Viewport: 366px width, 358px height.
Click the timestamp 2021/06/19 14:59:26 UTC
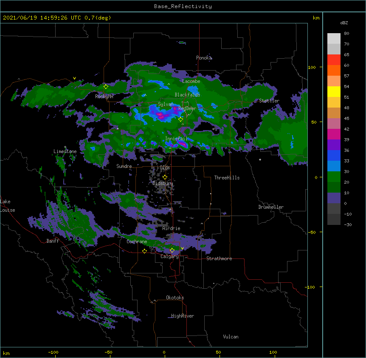42,18
